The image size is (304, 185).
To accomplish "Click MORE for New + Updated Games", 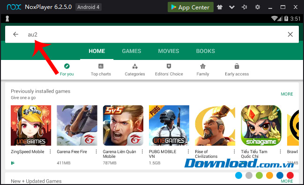I will [x=287, y=181].
